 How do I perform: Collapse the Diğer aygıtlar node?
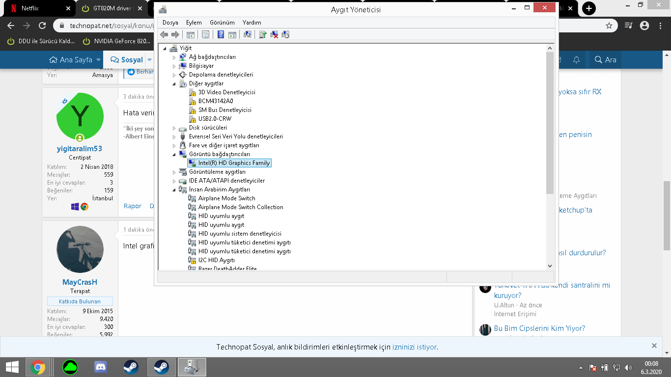[x=174, y=83]
